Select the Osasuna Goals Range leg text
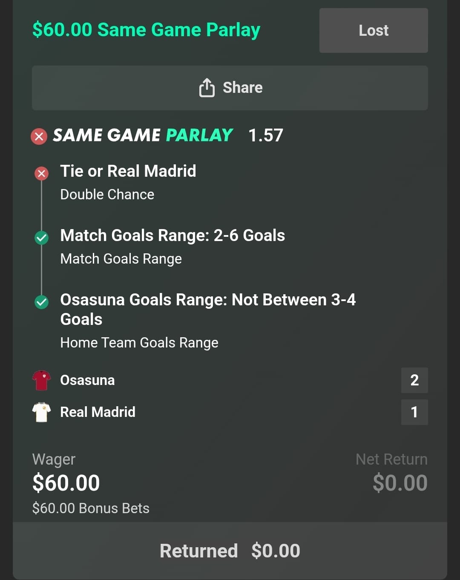The width and height of the screenshot is (460, 580). tap(207, 309)
